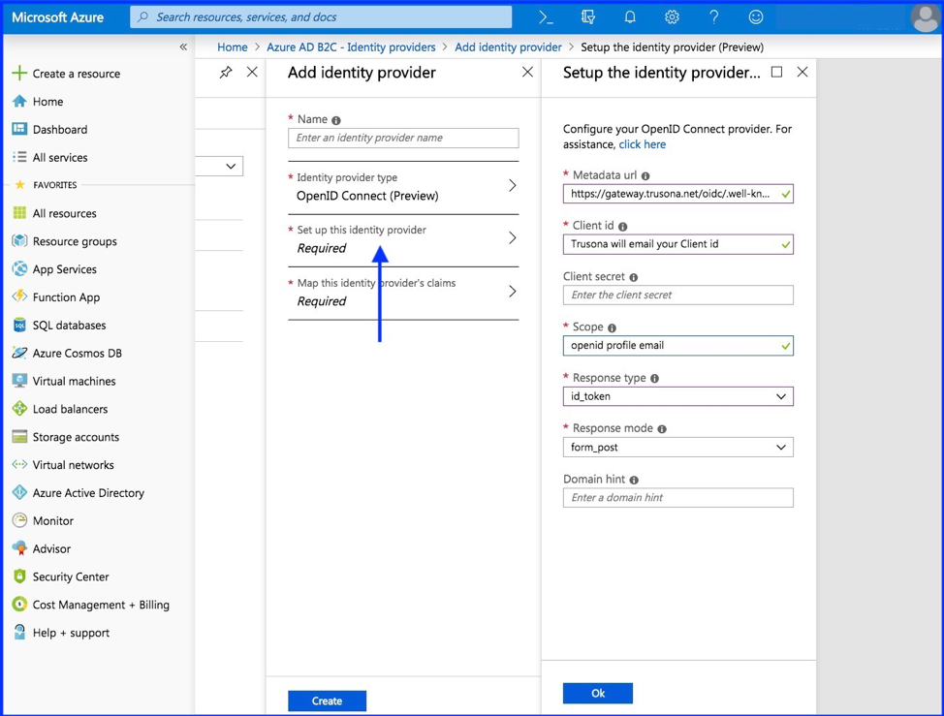Open the click here assistance link
The height and width of the screenshot is (716, 944).
pos(642,144)
